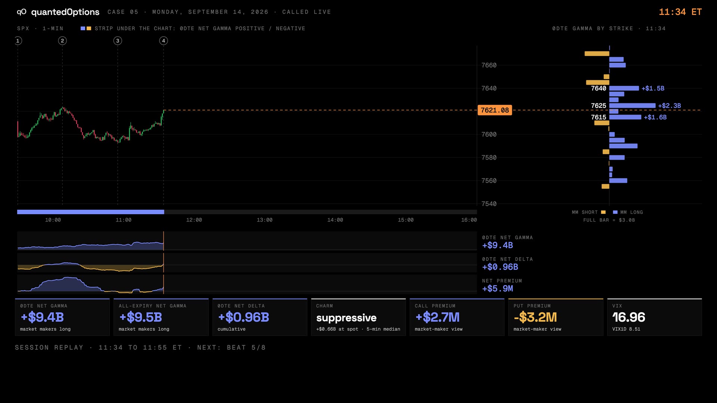Open the CHARM suppressive card
717x403 pixels.
[358, 317]
